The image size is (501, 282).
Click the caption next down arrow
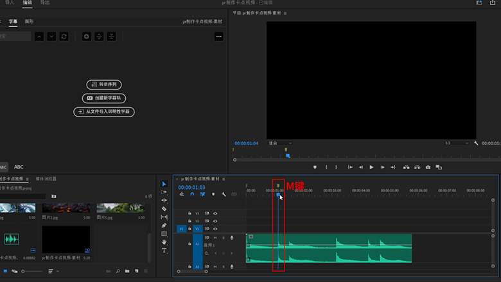click(x=51, y=37)
